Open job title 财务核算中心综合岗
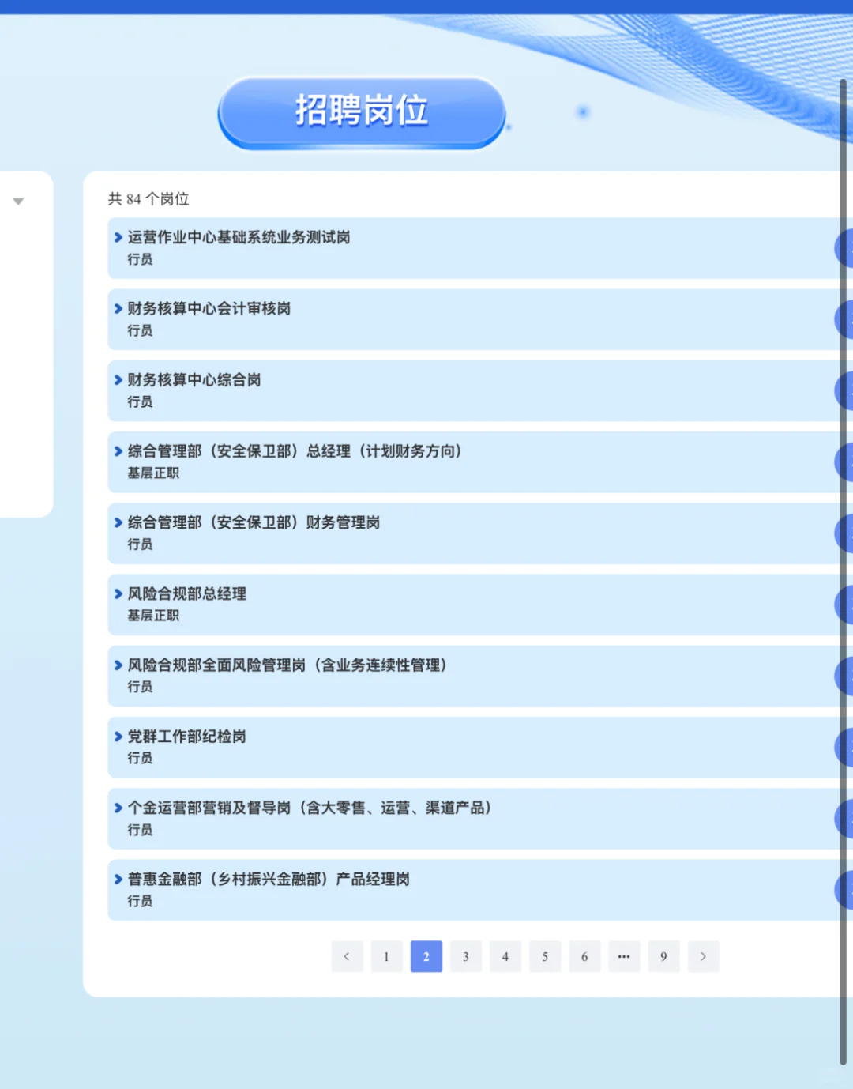The height and width of the screenshot is (1089, 853). 194,380
